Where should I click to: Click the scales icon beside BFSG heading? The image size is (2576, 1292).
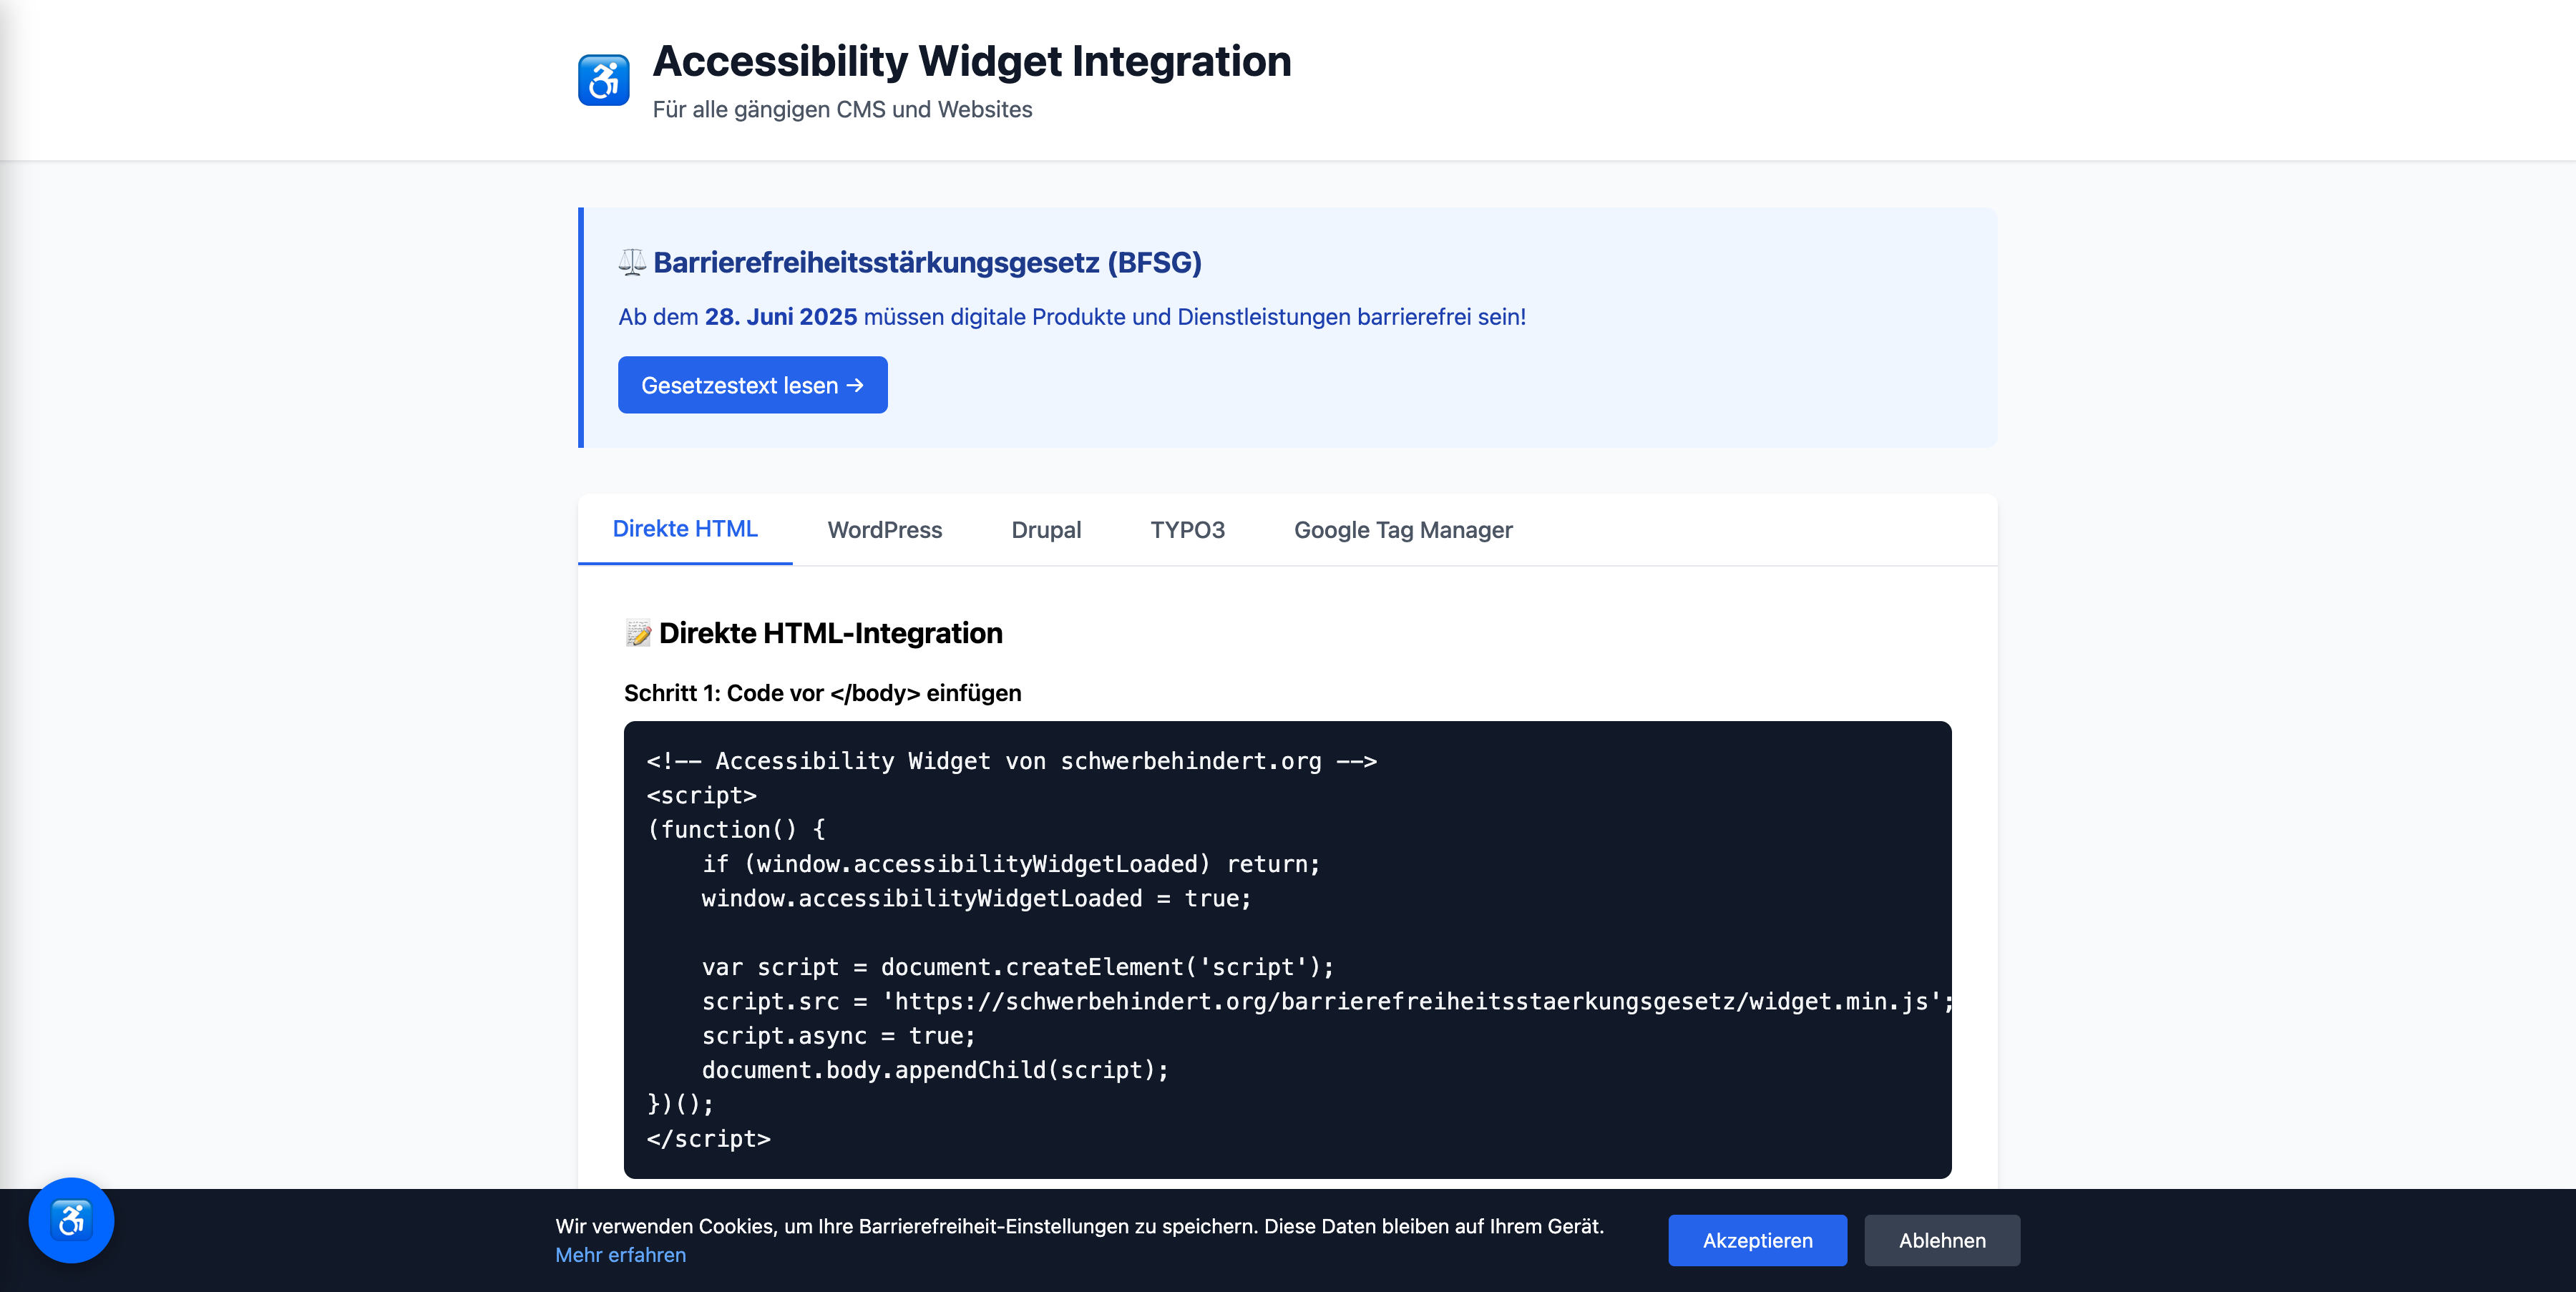click(x=631, y=263)
